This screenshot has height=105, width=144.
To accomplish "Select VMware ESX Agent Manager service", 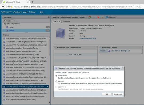I will [x=26, y=42].
